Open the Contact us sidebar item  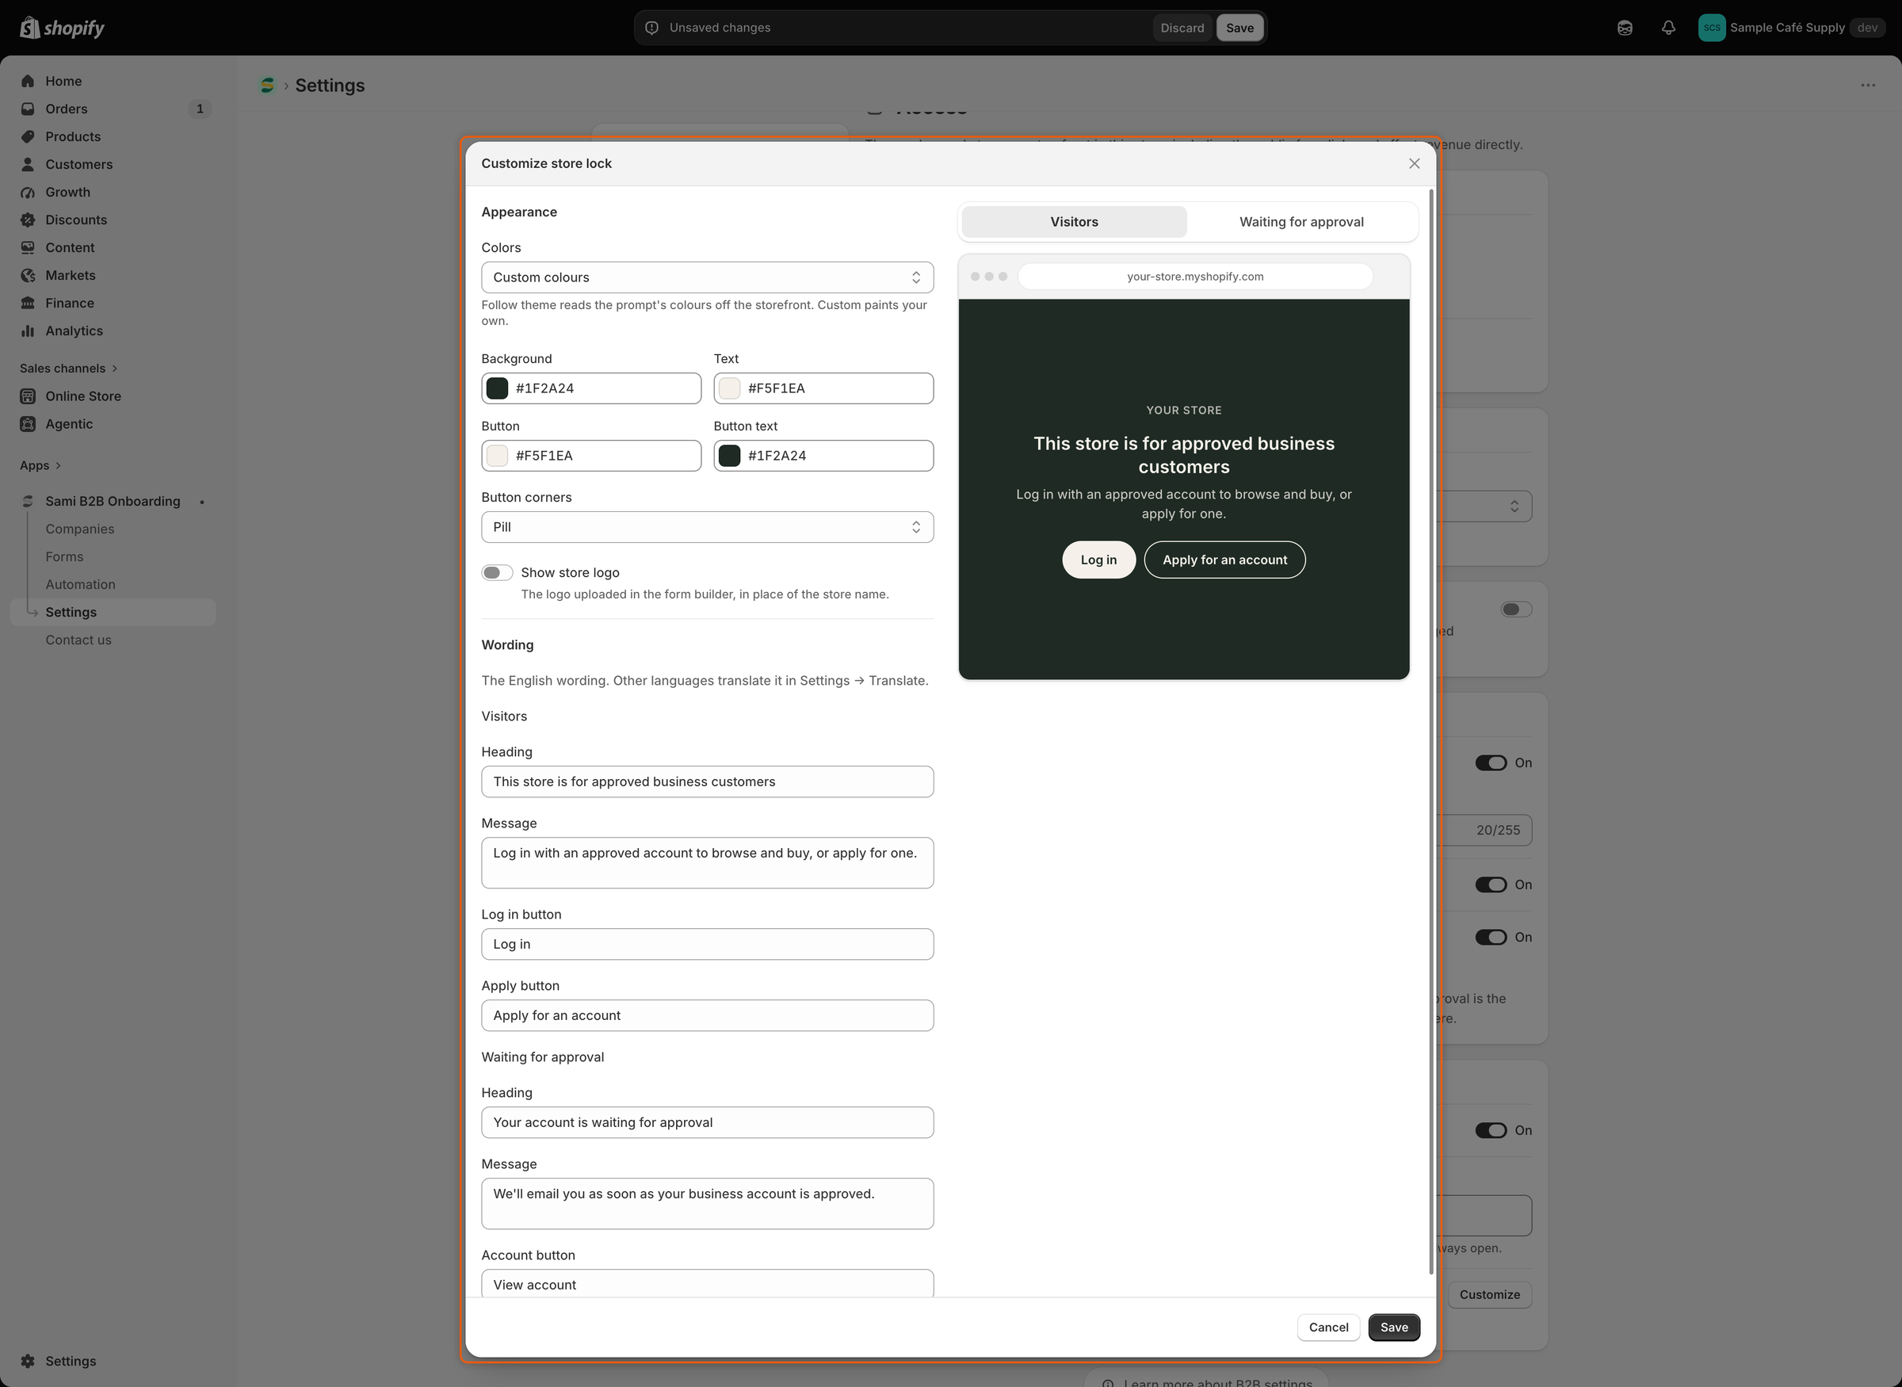tap(78, 639)
